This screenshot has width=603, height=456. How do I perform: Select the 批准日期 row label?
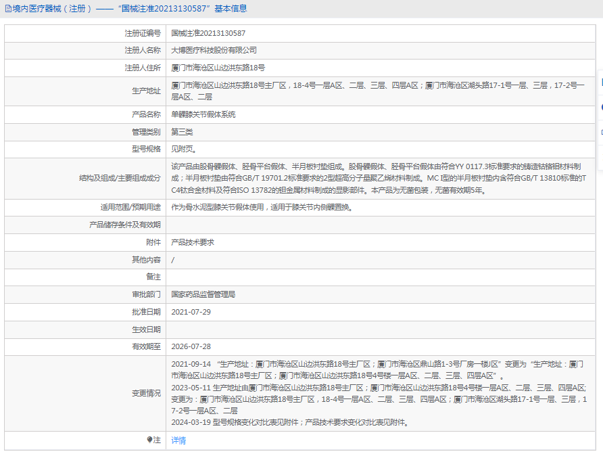coord(146,312)
